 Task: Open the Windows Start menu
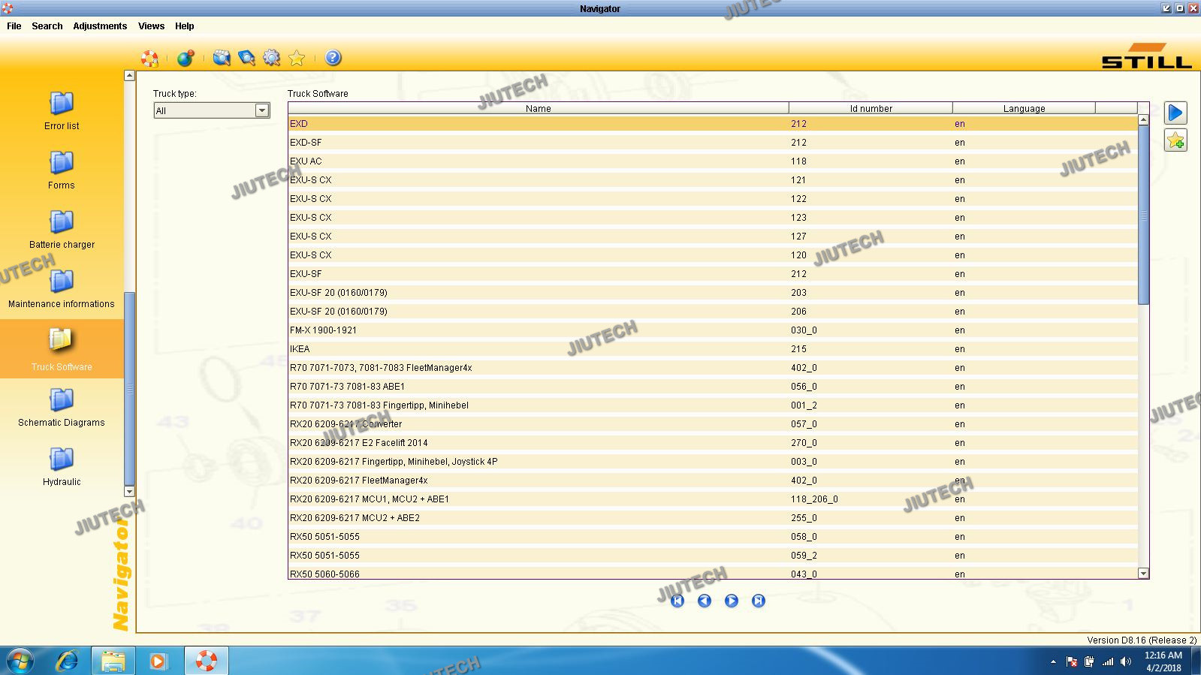(20, 661)
